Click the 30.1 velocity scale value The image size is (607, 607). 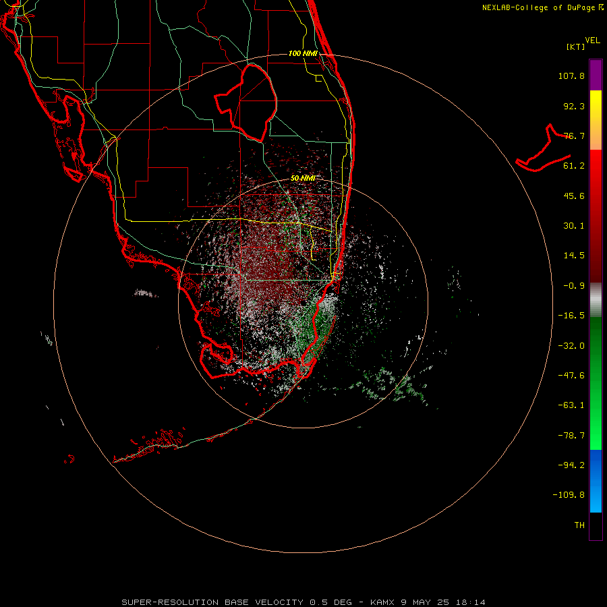point(574,226)
